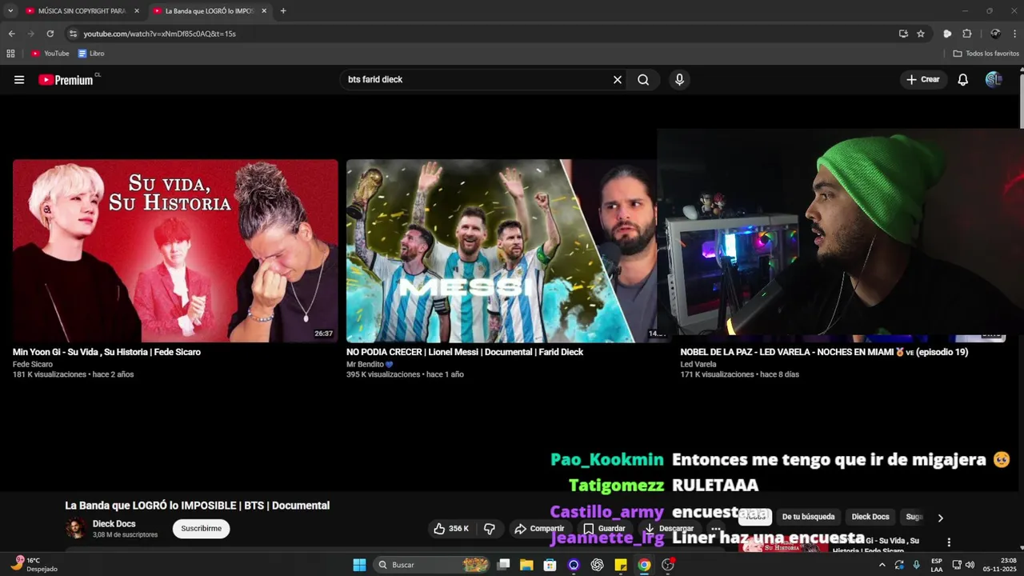Open the Chrome apps grid shortcut
1024x576 pixels.
click(x=10, y=54)
